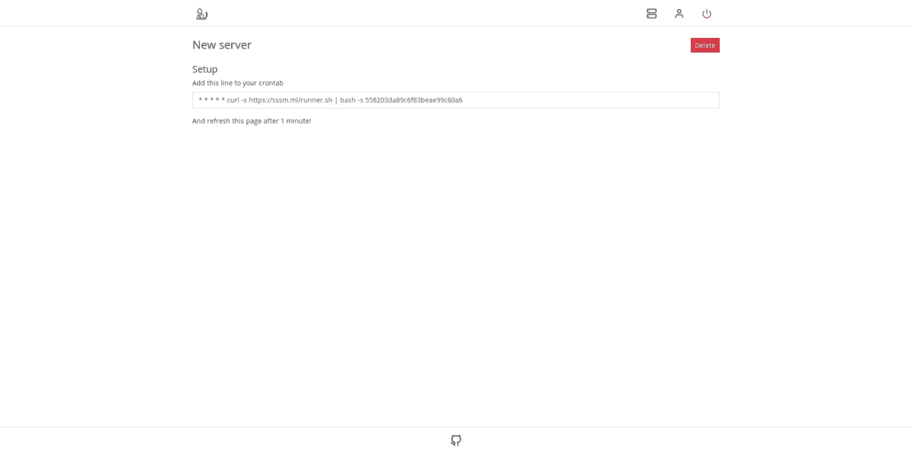Delete this new server

705,46
